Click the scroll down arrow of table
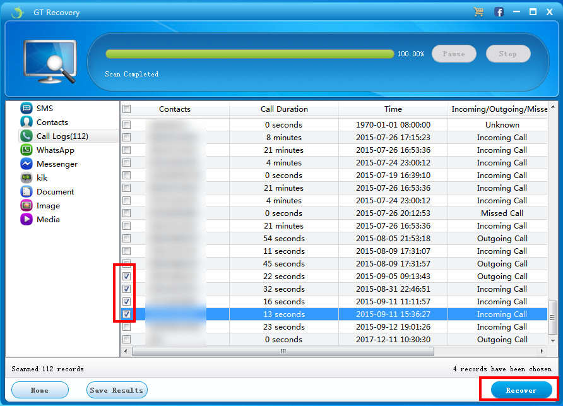 (553, 340)
